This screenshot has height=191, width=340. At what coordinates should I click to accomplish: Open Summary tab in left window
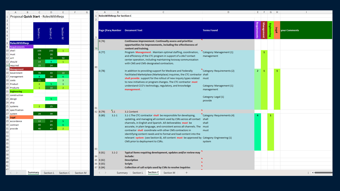point(33,173)
